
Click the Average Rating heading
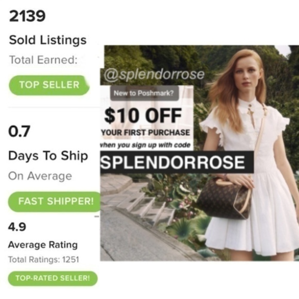click(x=43, y=245)
